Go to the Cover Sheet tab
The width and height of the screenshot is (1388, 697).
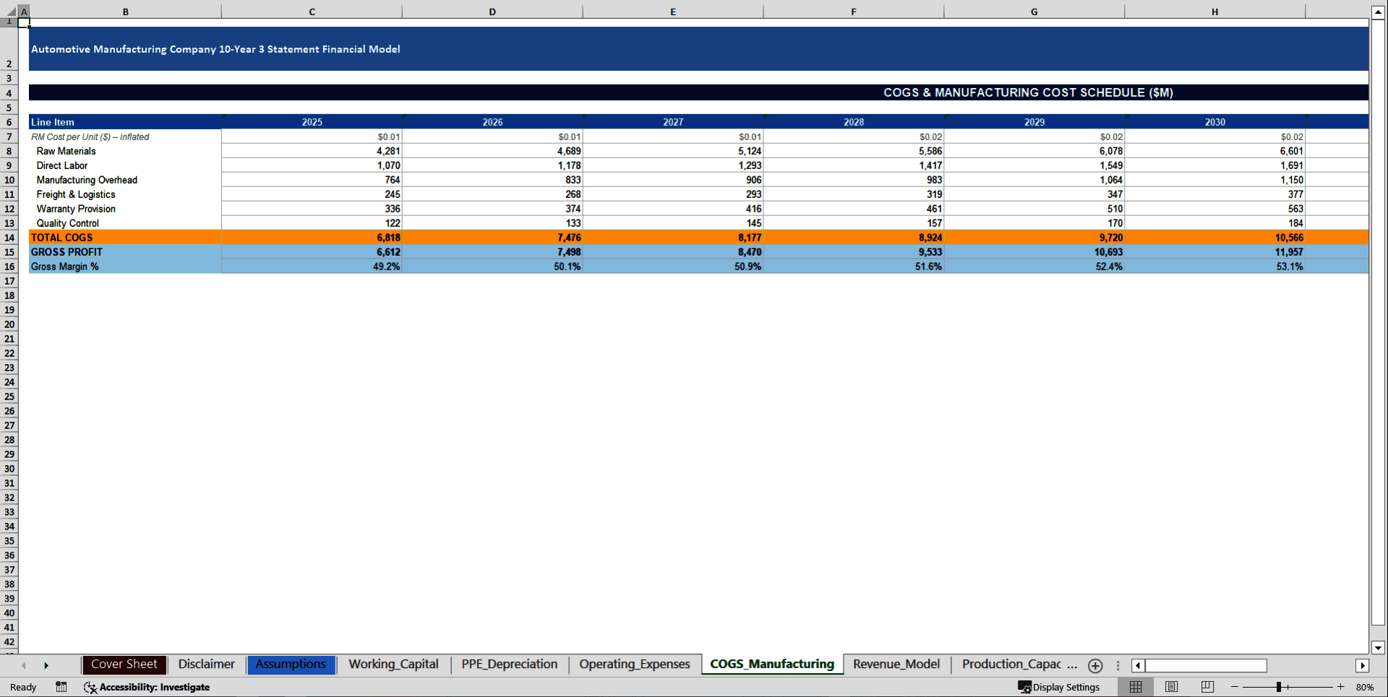(124, 664)
